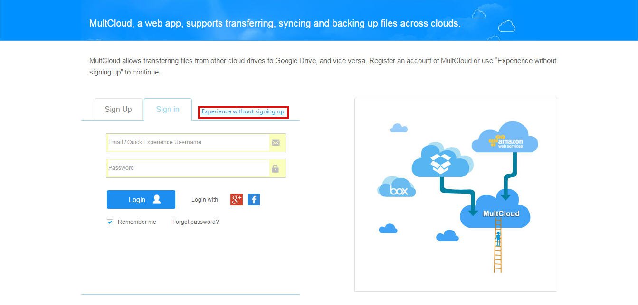Click the Facebook login icon

(254, 200)
